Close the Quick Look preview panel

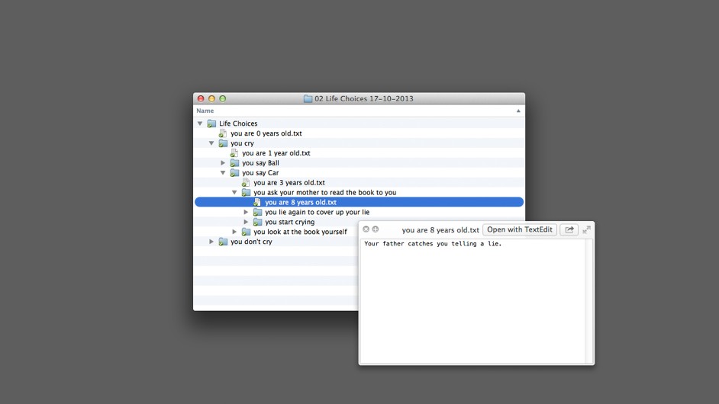click(366, 229)
